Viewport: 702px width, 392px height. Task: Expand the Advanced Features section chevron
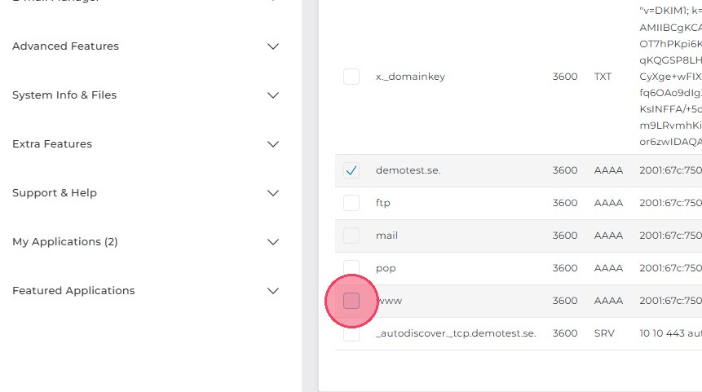coord(273,46)
